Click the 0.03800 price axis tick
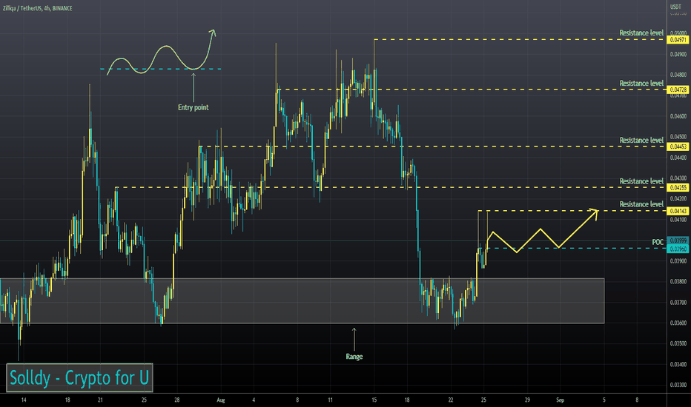The width and height of the screenshot is (691, 407). [x=678, y=282]
